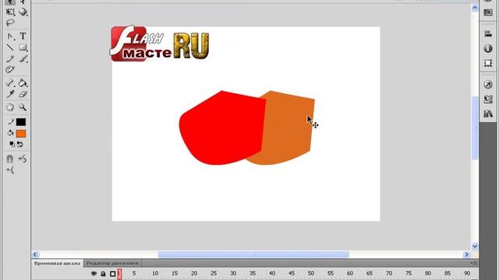Click the Swap Colors icon
499x280 pixels.
click(20, 144)
